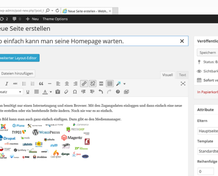The image size is (218, 176).
Task: Open Theme Options in admin bar
Action: pyautogui.click(x=55, y=19)
